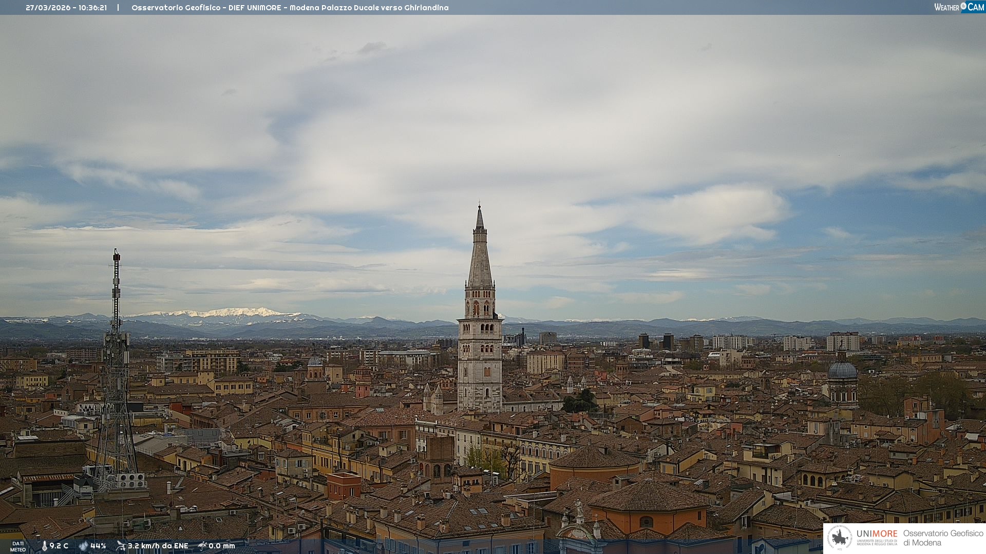This screenshot has width=986, height=554.
Task: Click the telecommunications antenna tower
Action: 116,359
